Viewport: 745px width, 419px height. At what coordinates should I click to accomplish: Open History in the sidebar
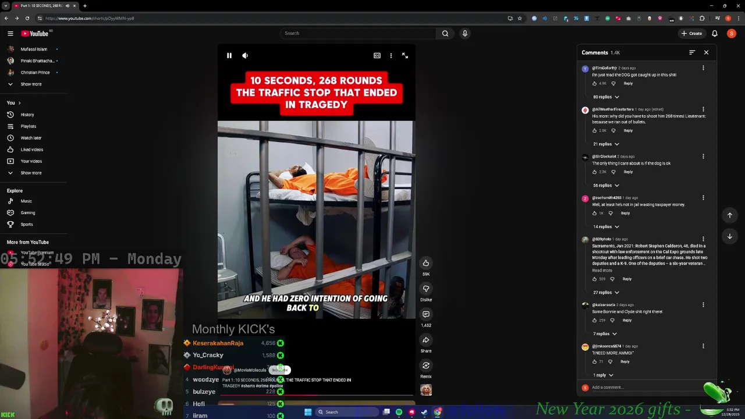27,115
